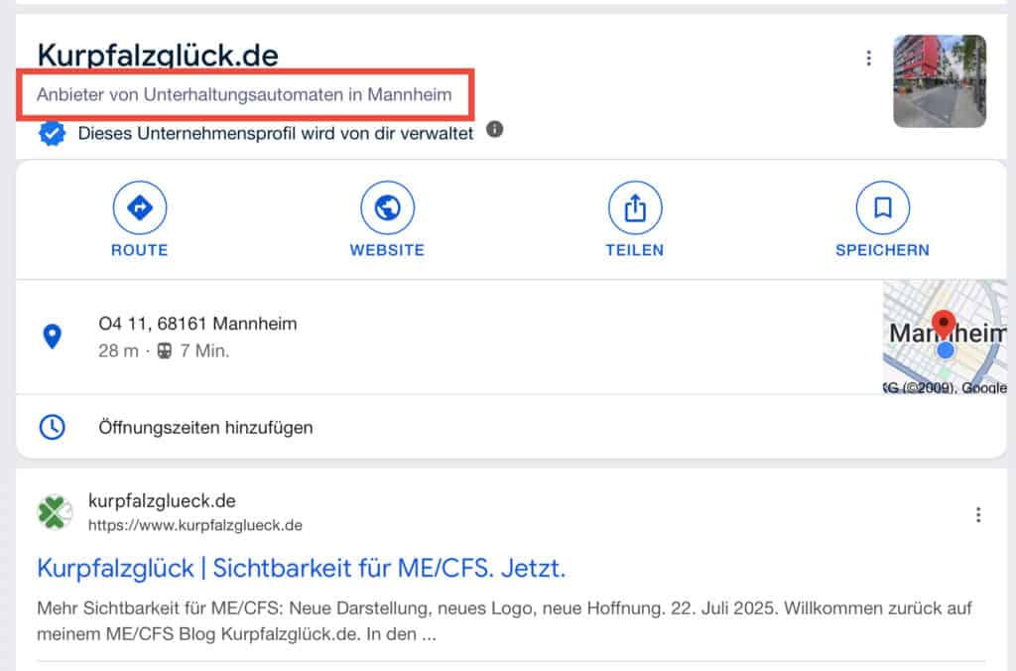Open the street view photo thumbnail

click(940, 81)
